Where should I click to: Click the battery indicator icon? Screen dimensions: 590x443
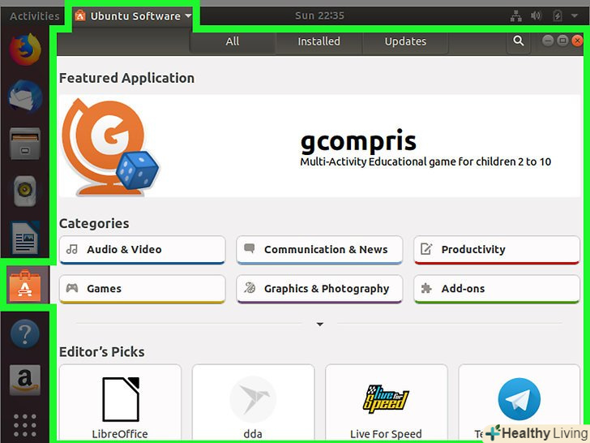pyautogui.click(x=558, y=16)
